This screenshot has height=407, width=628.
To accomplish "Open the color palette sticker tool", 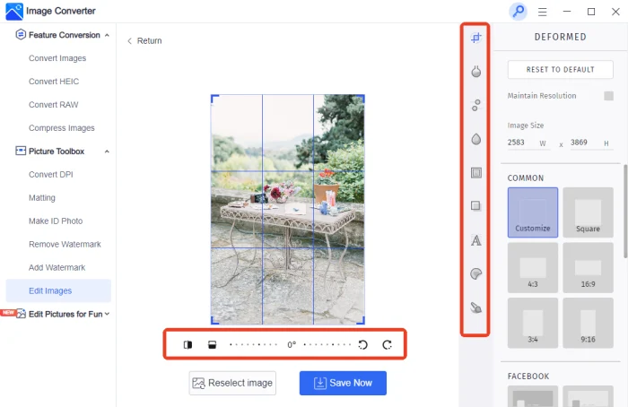I will click(476, 273).
